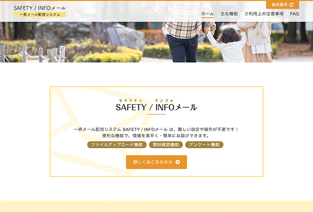Click the text 便利な機能で、情報を素早く・簡単にお届けできます。
The image size is (313, 212).
tap(156, 136)
